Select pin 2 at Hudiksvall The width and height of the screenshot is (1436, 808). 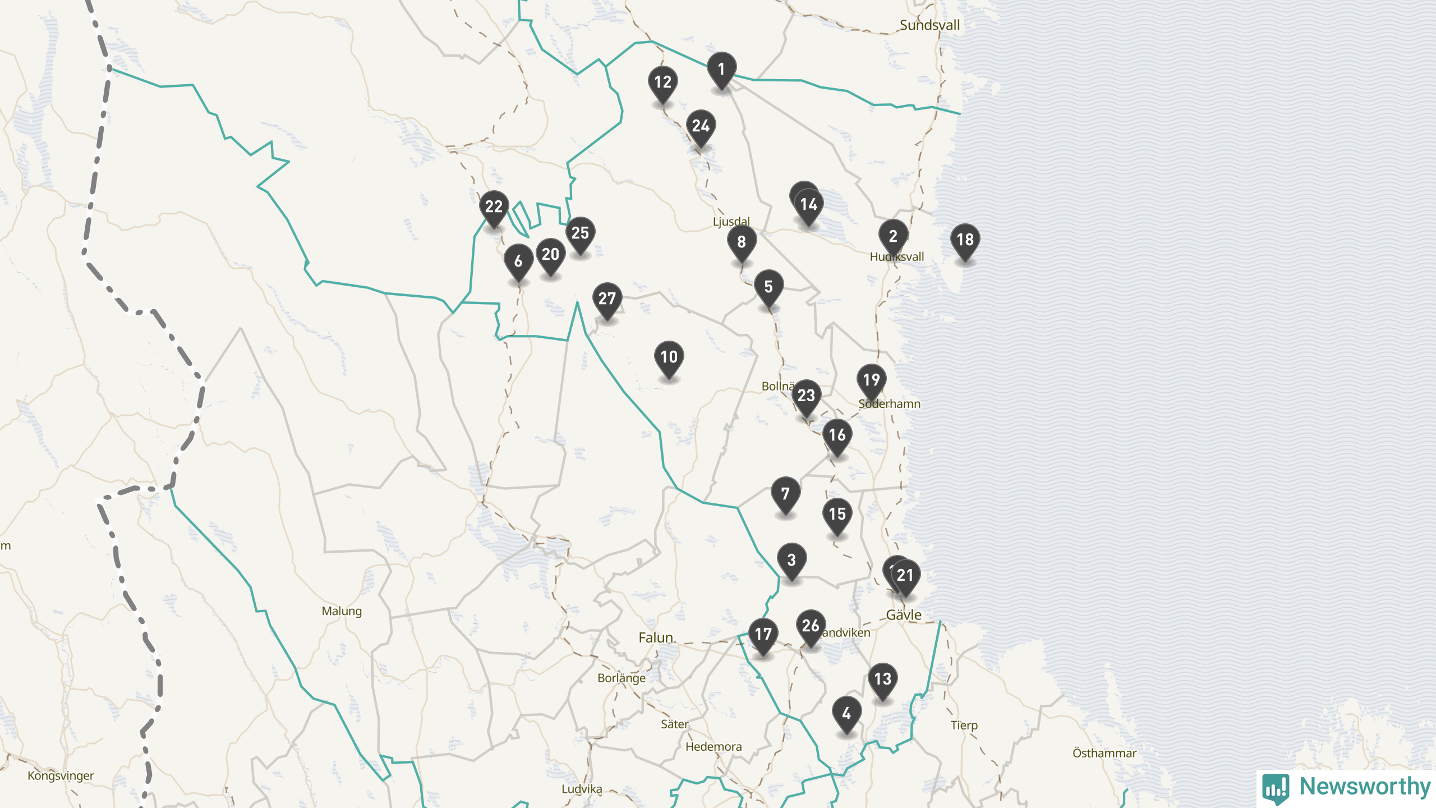[893, 237]
